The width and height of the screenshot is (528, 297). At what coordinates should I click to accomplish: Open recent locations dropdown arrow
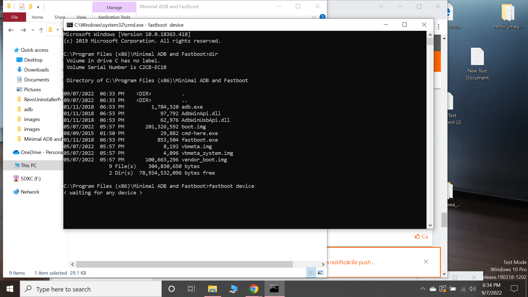33,30
